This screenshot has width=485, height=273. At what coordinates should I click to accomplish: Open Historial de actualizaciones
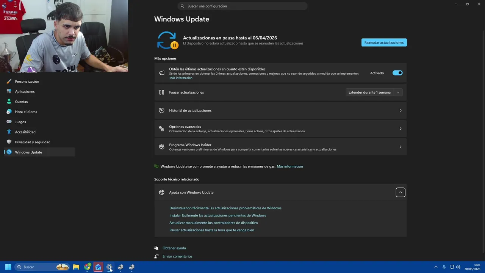280,110
